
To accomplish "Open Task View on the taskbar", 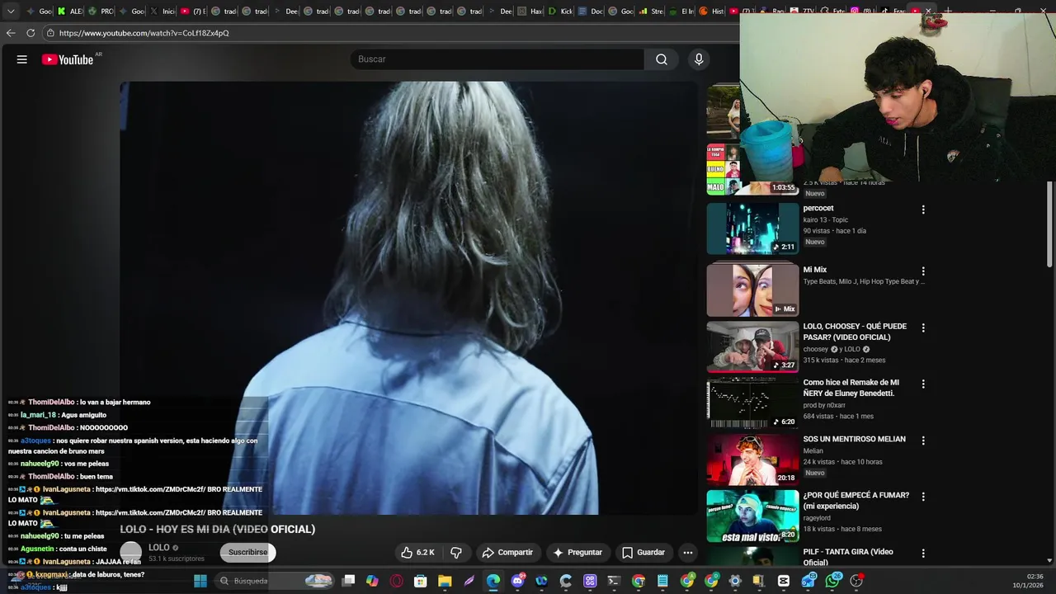I will [348, 581].
